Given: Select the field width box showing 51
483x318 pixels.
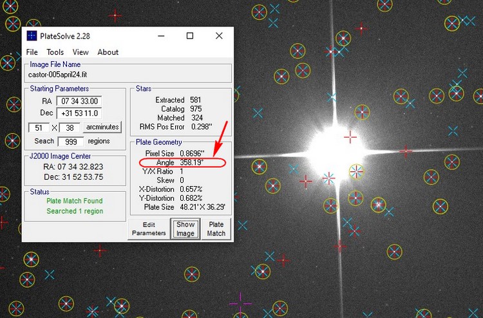Looking at the screenshot, I should pos(39,127).
